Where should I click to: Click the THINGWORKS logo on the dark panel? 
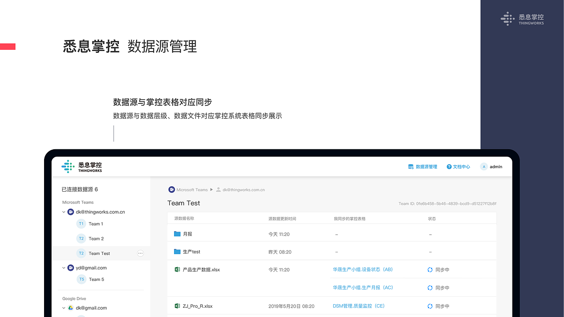click(x=522, y=19)
